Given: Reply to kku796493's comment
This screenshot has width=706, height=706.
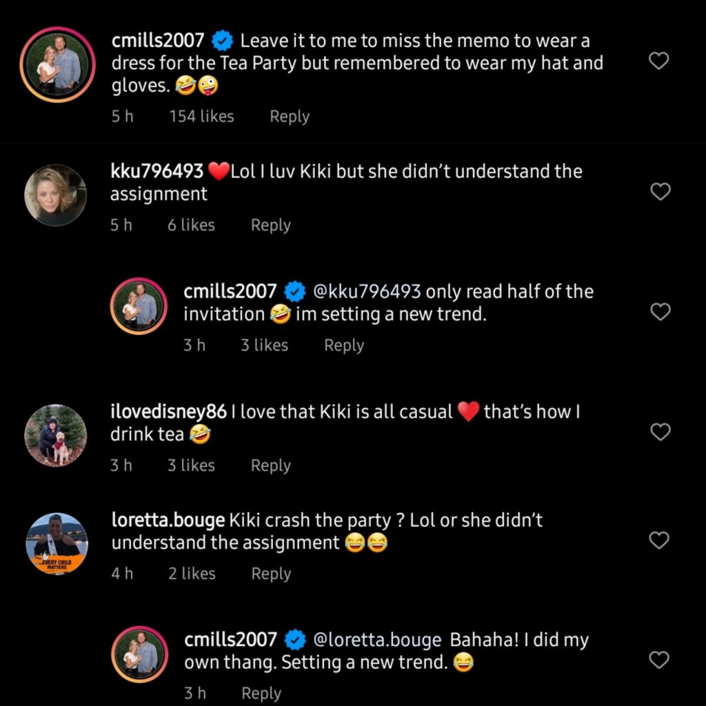Looking at the screenshot, I should point(270,225).
